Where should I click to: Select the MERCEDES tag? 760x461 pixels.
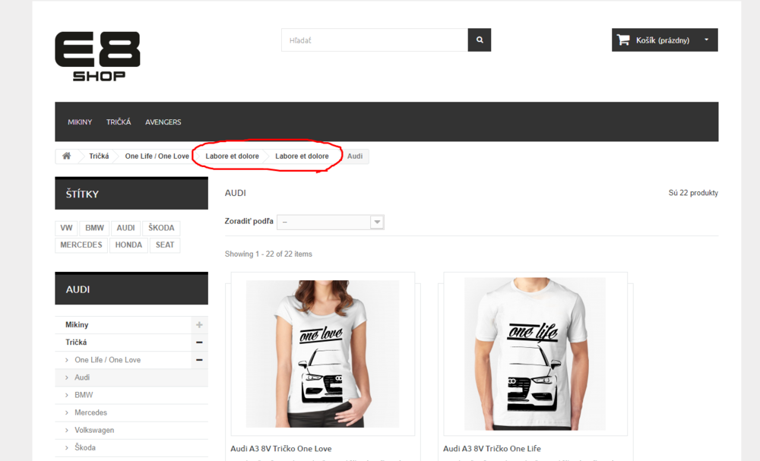pos(81,245)
